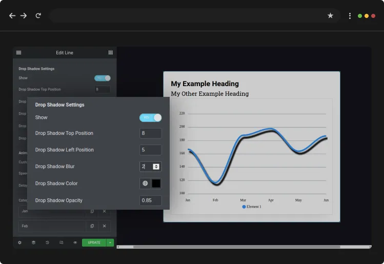This screenshot has height=264, width=384.
Task: Click the Element 1 legend entry
Action: point(252,207)
